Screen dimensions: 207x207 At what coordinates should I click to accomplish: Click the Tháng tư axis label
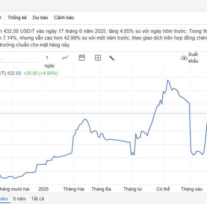[132, 189]
